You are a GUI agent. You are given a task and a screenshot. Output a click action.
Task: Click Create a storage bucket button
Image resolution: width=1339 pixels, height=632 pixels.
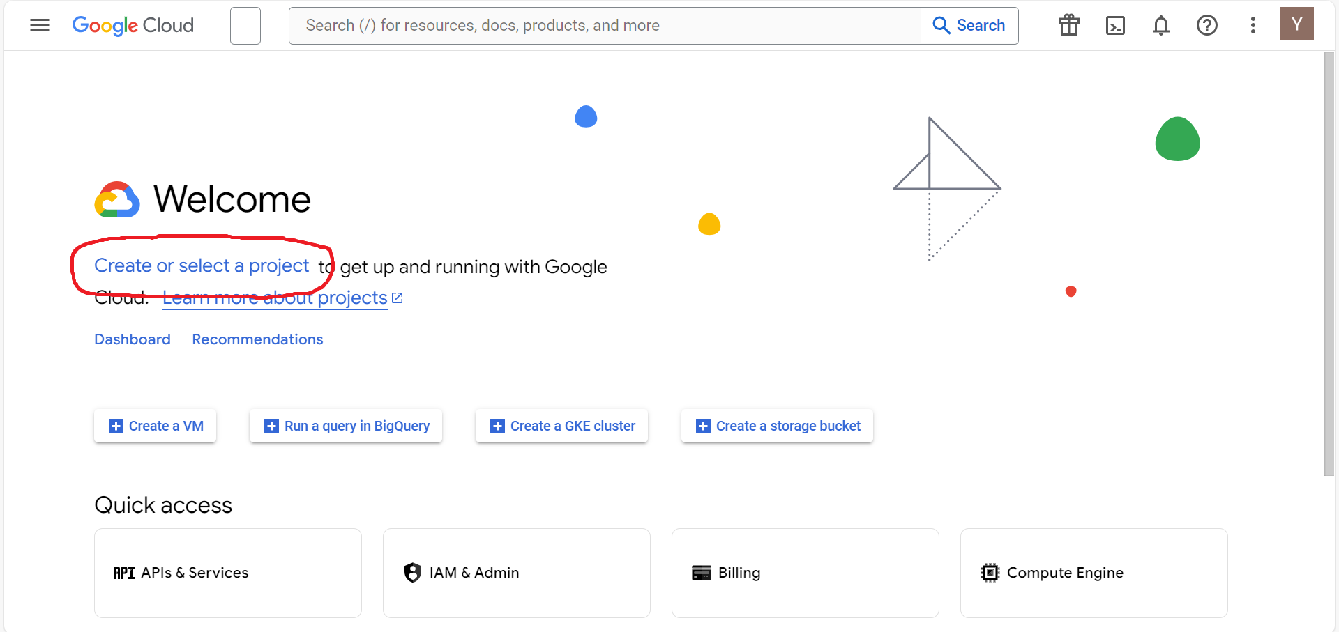click(x=777, y=426)
